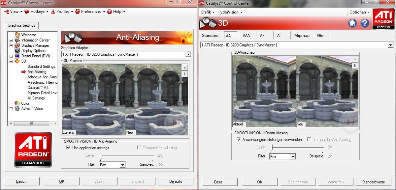The width and height of the screenshot is (396, 190).
Task: Toggle Temporal anti-aliasing checkbox
Action: point(139,148)
